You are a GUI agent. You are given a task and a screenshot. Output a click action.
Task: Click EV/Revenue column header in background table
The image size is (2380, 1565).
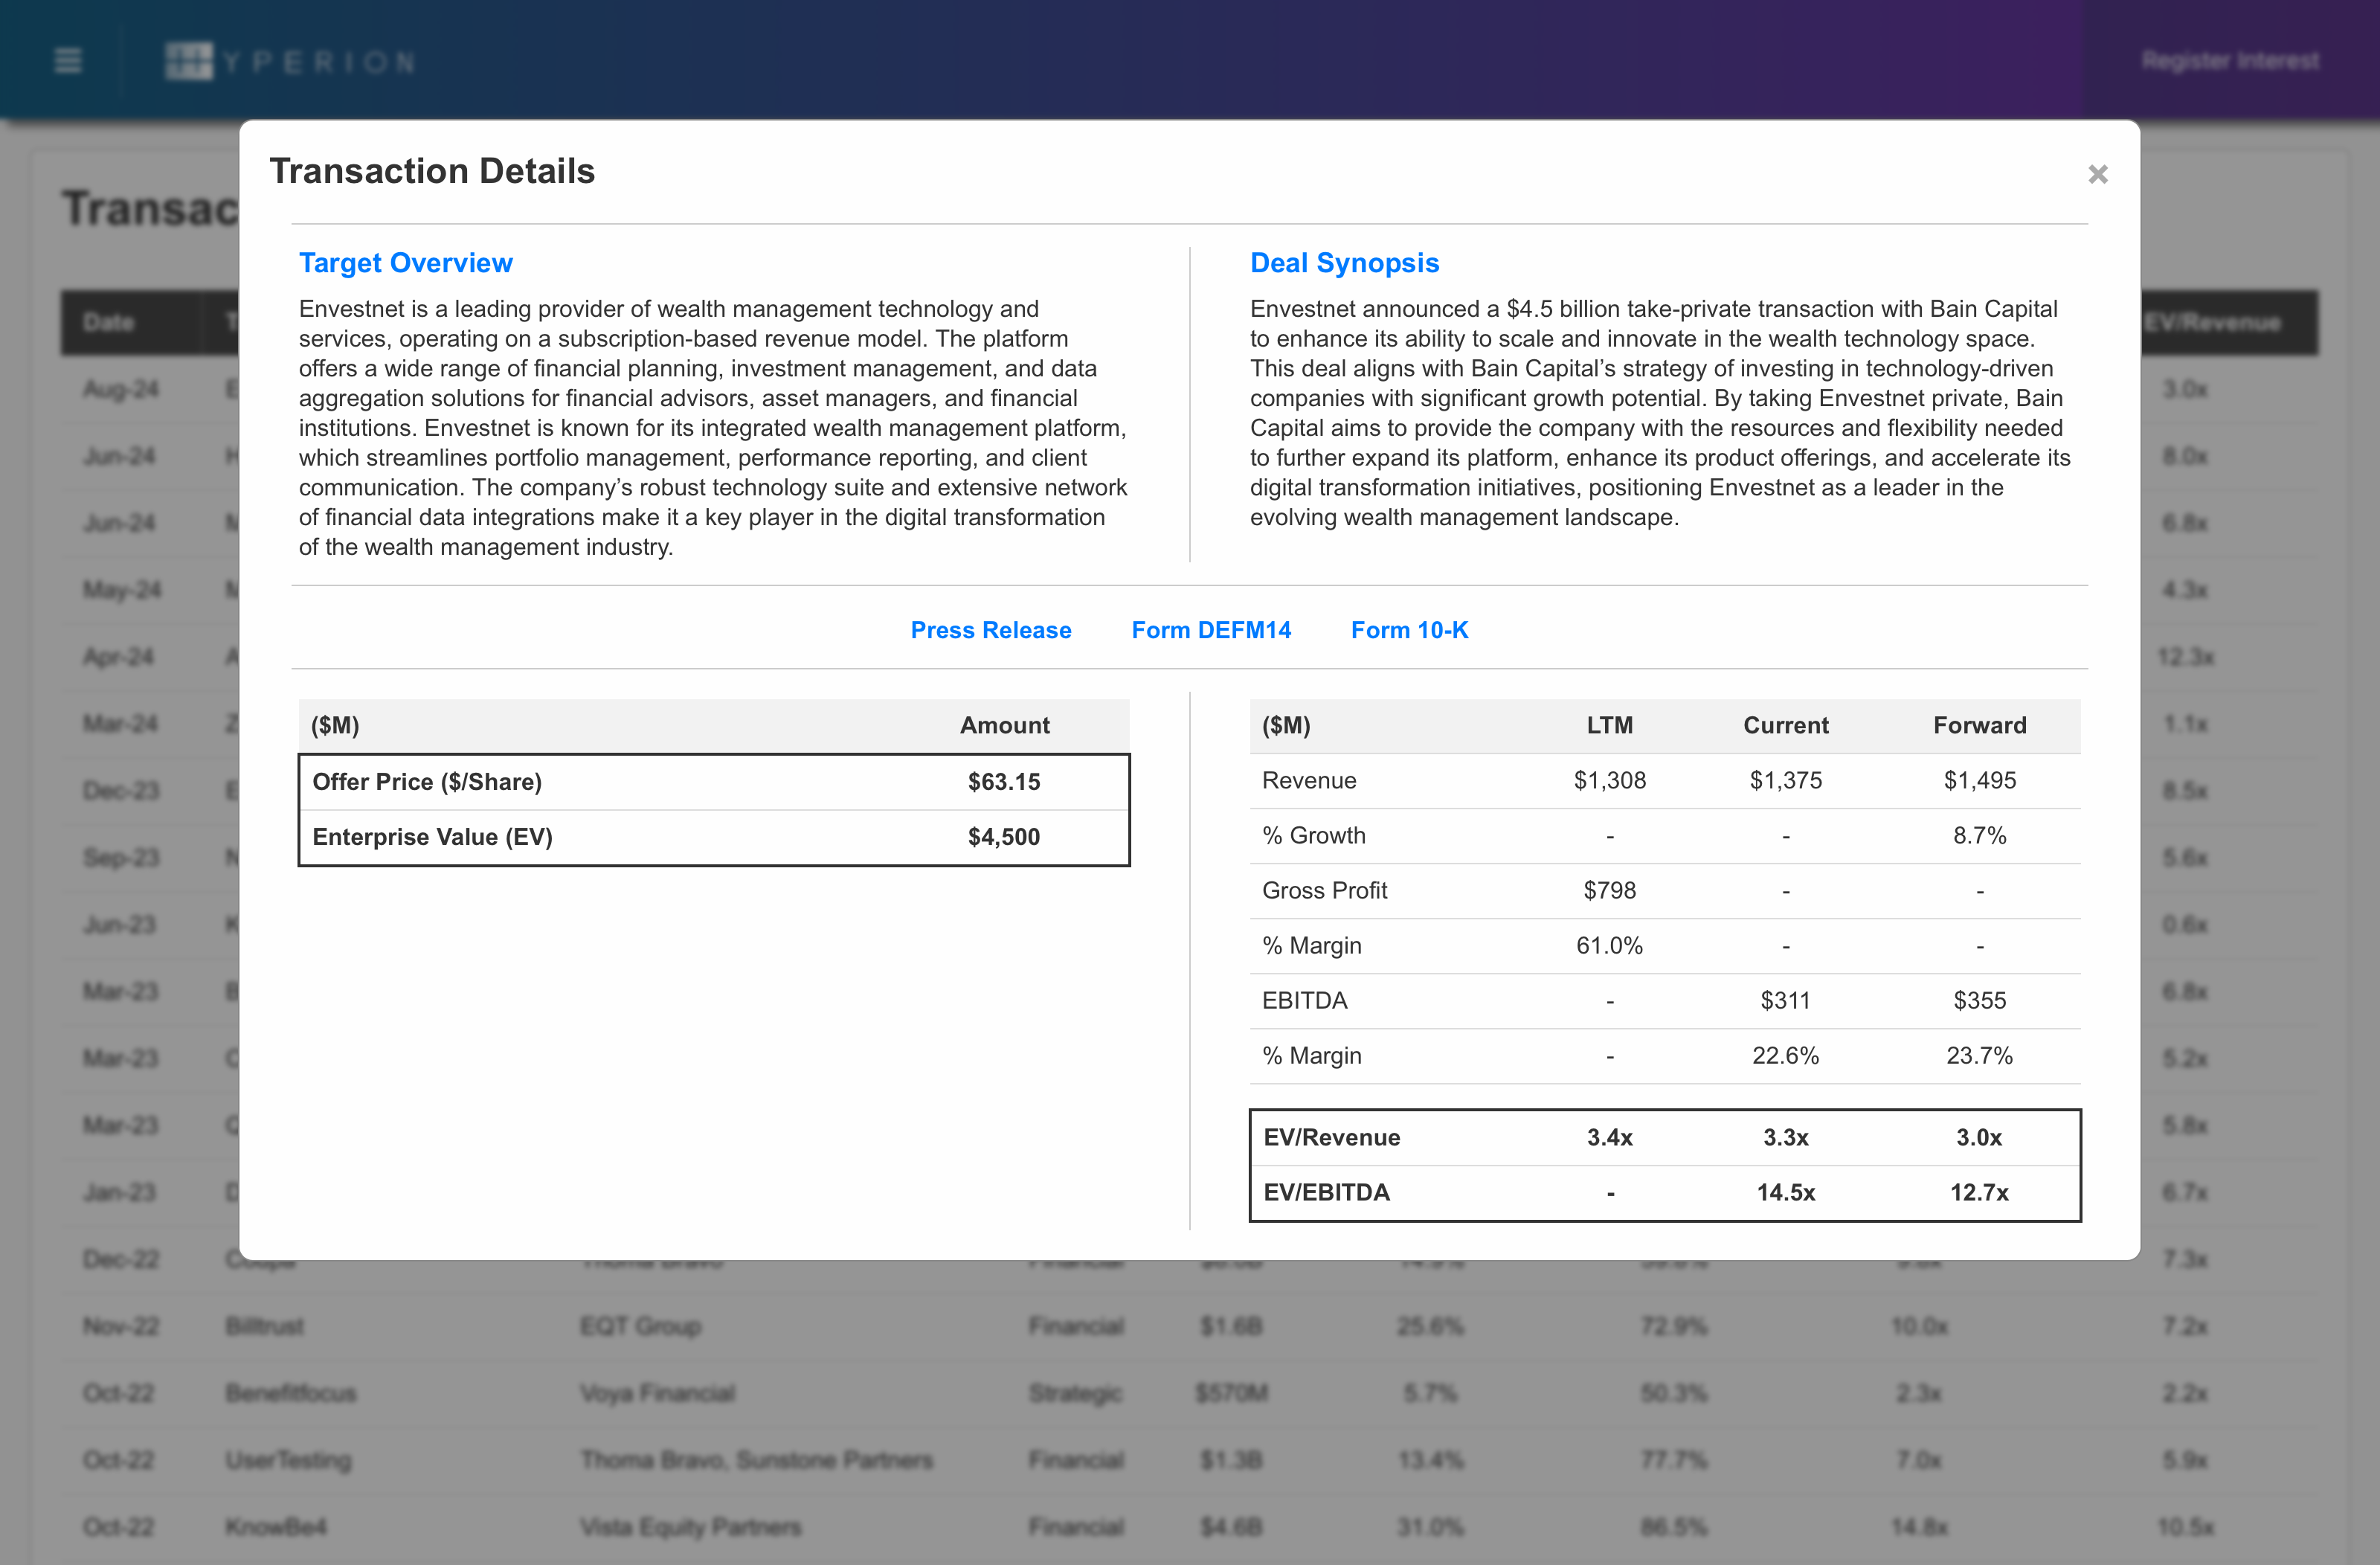2212,323
